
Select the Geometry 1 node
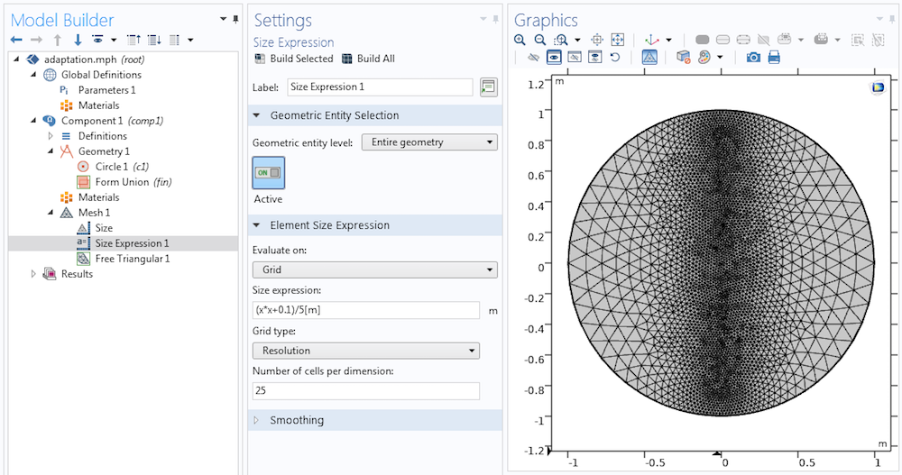(x=95, y=151)
